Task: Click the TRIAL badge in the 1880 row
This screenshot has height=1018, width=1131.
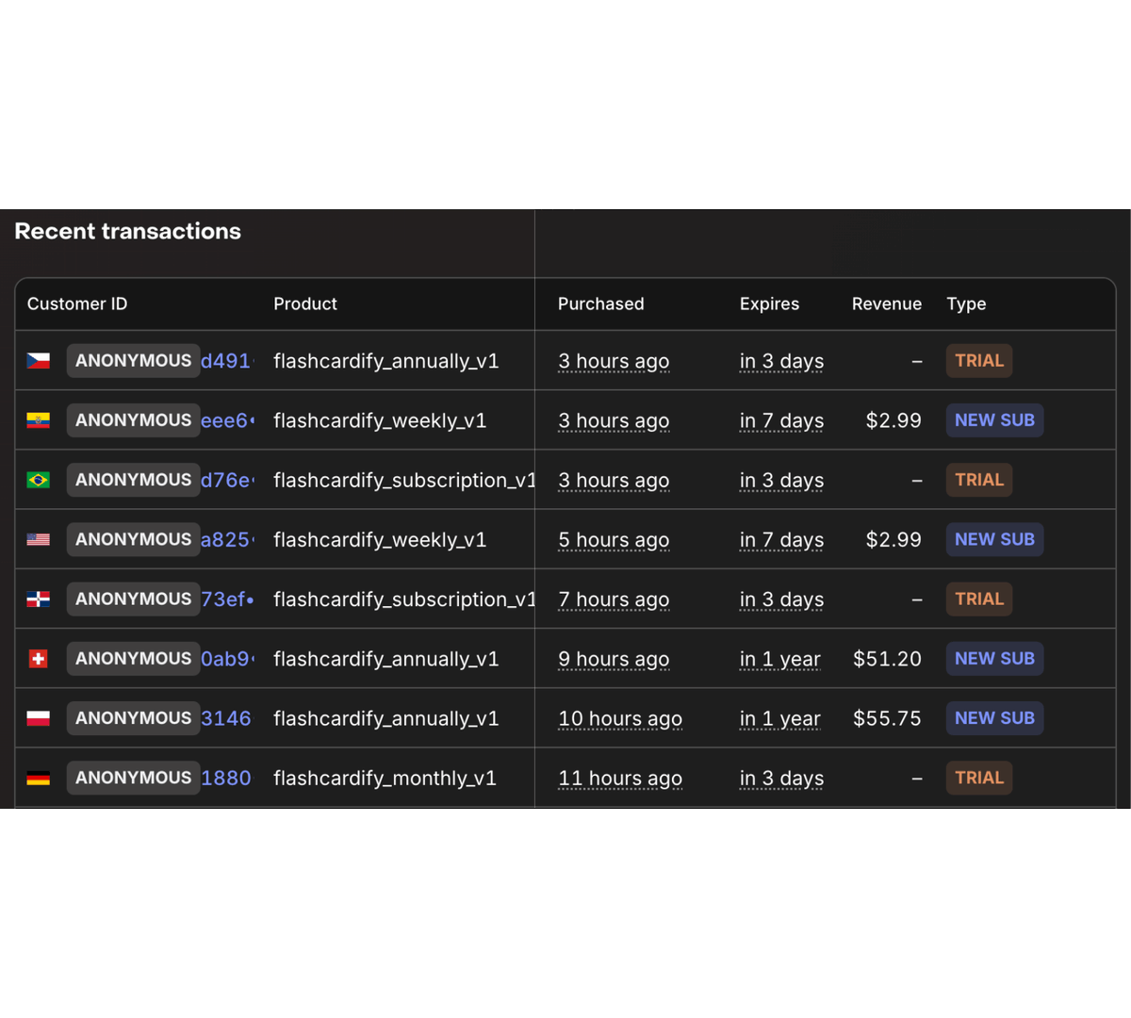Action: [979, 778]
